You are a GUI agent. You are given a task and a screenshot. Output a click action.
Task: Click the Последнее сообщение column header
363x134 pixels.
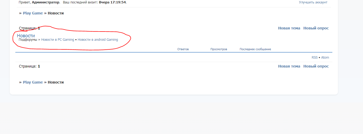pyautogui.click(x=255, y=49)
